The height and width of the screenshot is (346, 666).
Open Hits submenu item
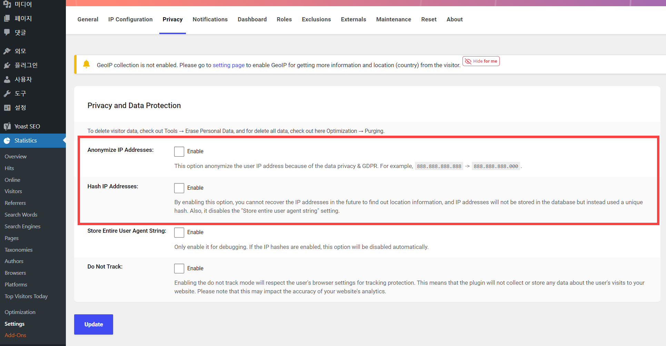click(x=9, y=168)
